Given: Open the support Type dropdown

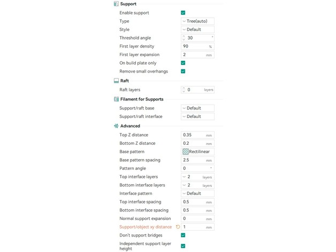Looking at the screenshot, I should click(197, 21).
